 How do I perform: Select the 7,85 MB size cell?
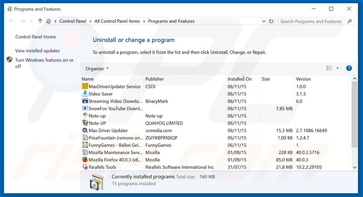[x=284, y=109]
